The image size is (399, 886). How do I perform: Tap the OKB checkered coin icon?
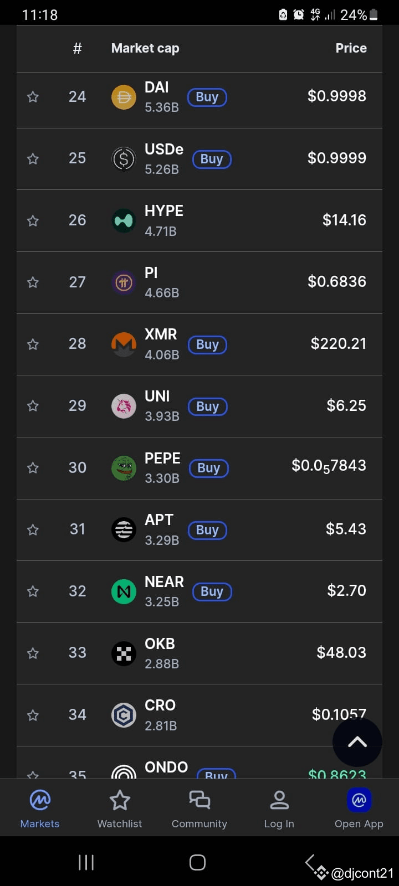pyautogui.click(x=124, y=653)
